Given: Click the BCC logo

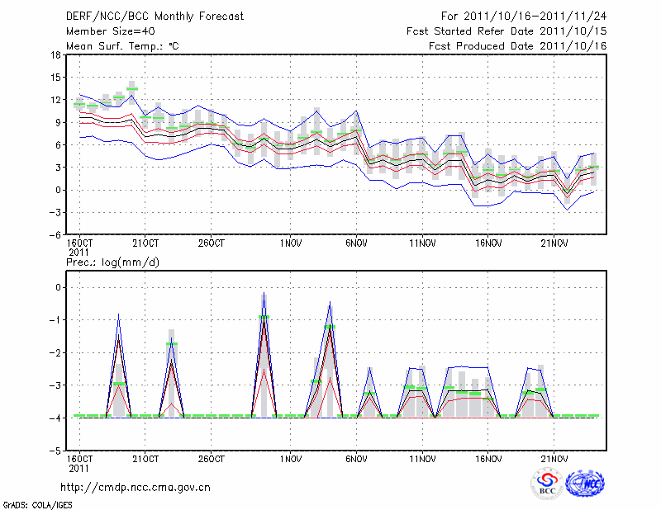Looking at the screenshot, I should 547,484.
